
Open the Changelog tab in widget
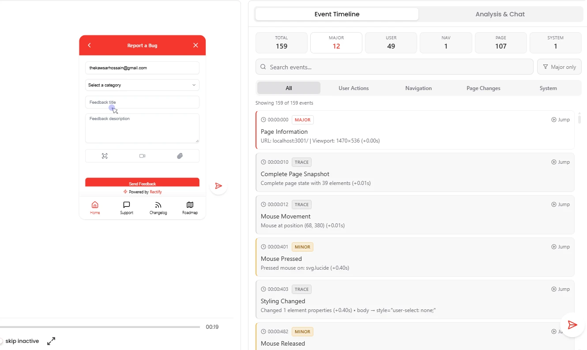pos(158,207)
